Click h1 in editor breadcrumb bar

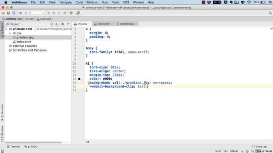coord(87,142)
